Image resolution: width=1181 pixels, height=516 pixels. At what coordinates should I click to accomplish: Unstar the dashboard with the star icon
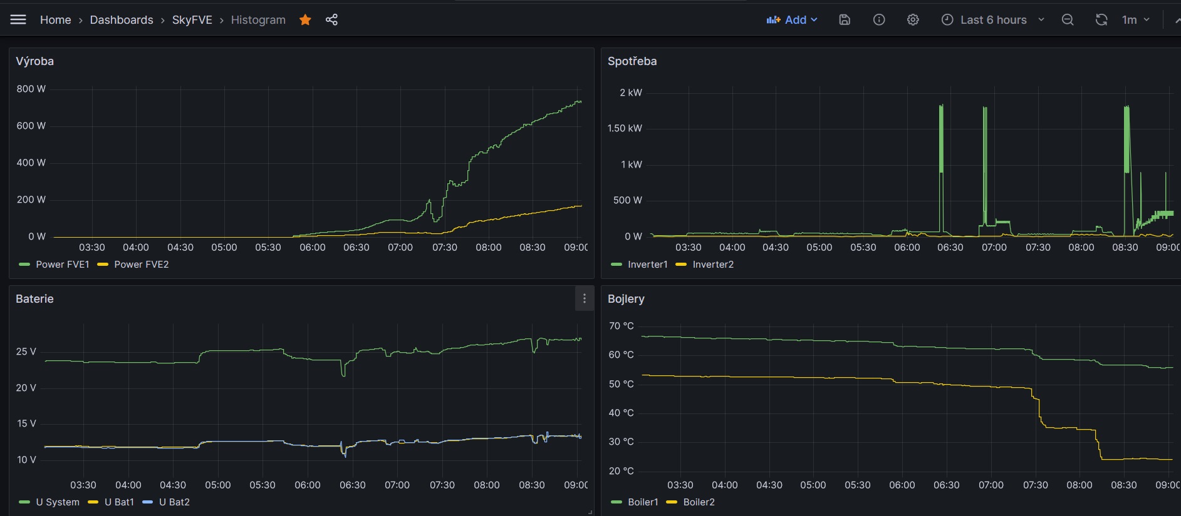pyautogui.click(x=305, y=20)
